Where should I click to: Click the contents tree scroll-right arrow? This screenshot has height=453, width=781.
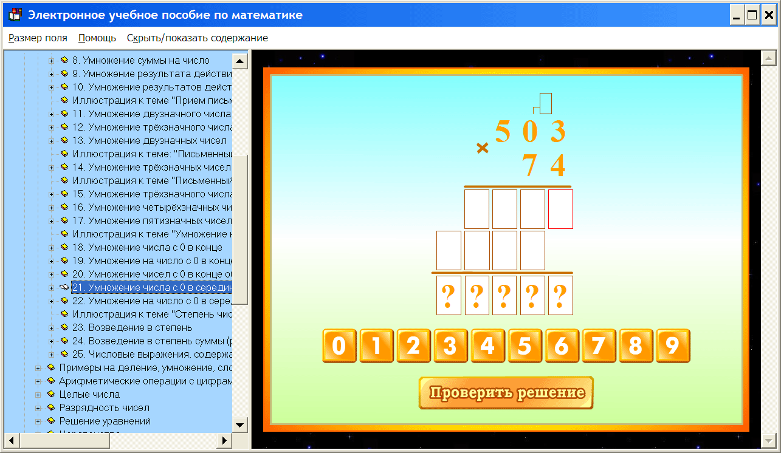tap(225, 440)
